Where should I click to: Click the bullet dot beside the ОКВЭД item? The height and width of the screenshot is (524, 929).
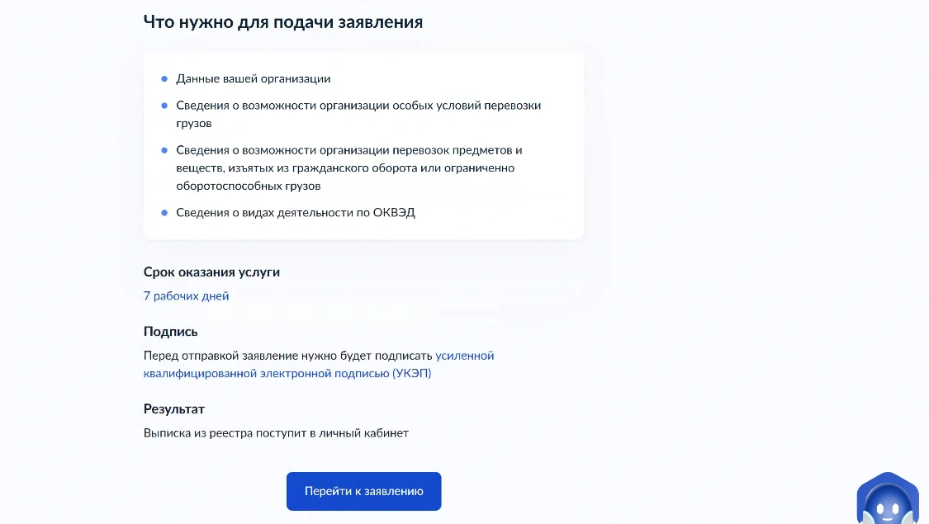[164, 213]
